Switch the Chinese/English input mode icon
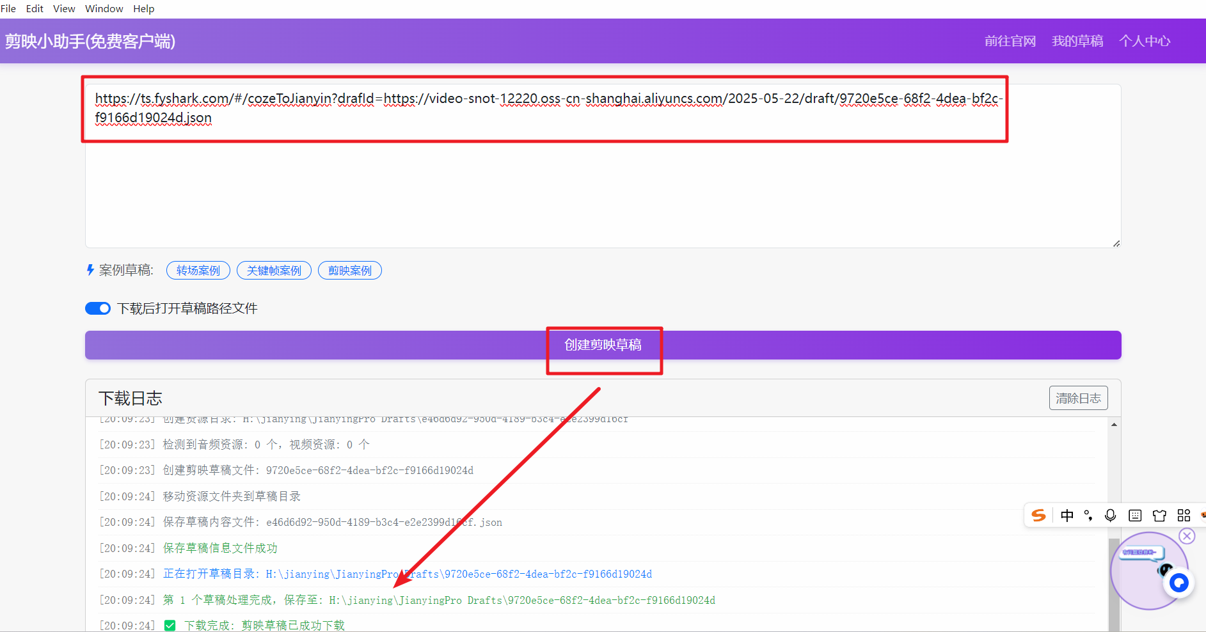This screenshot has width=1206, height=632. [x=1067, y=516]
